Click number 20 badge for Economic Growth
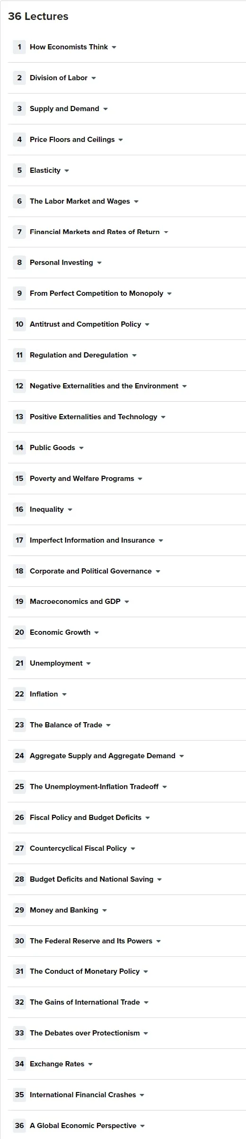 click(x=19, y=632)
